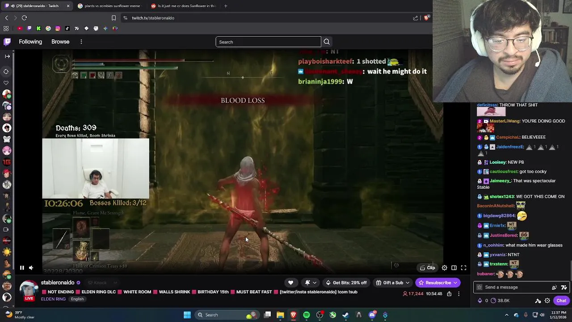Image resolution: width=572 pixels, height=322 pixels.
Task: Click the stableronaldo LIVE avatar
Action: click(29, 290)
